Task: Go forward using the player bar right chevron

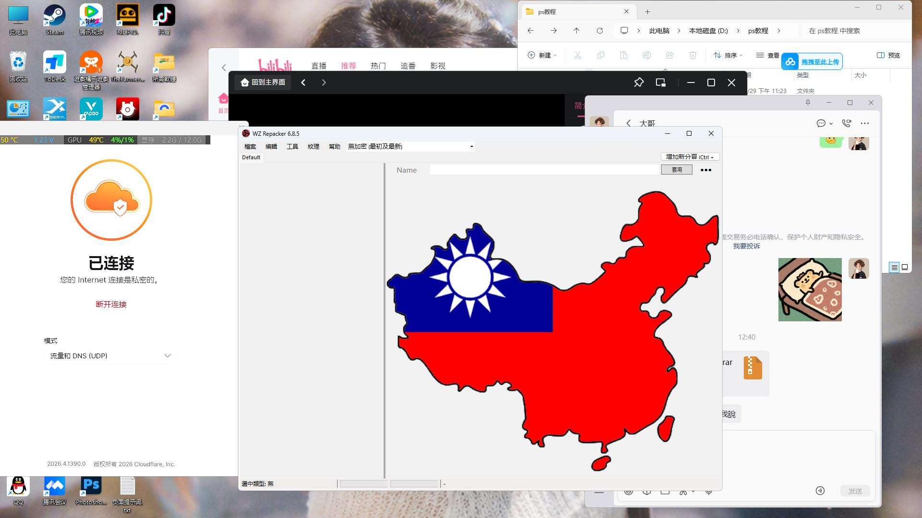Action: click(324, 82)
